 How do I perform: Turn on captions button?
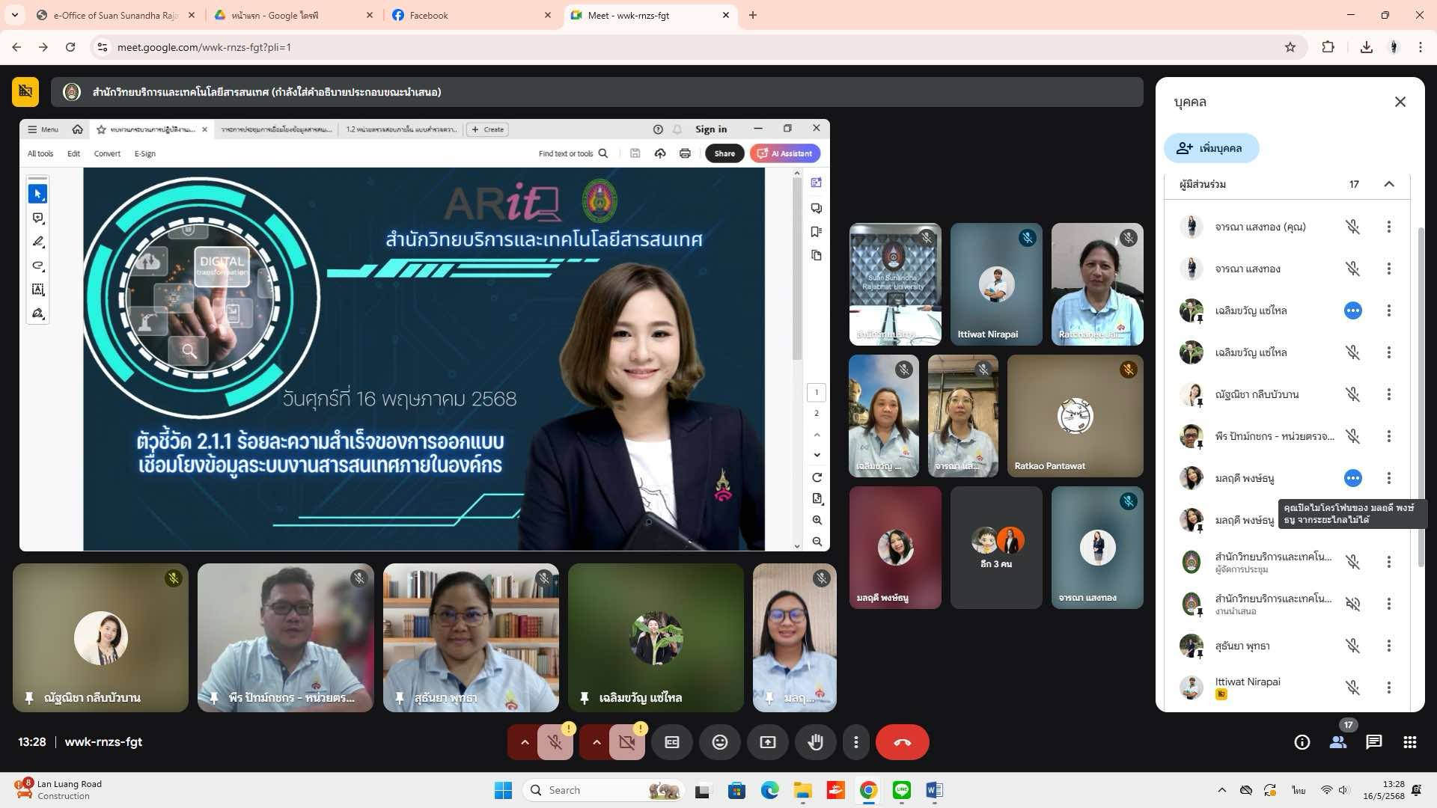coord(672,742)
